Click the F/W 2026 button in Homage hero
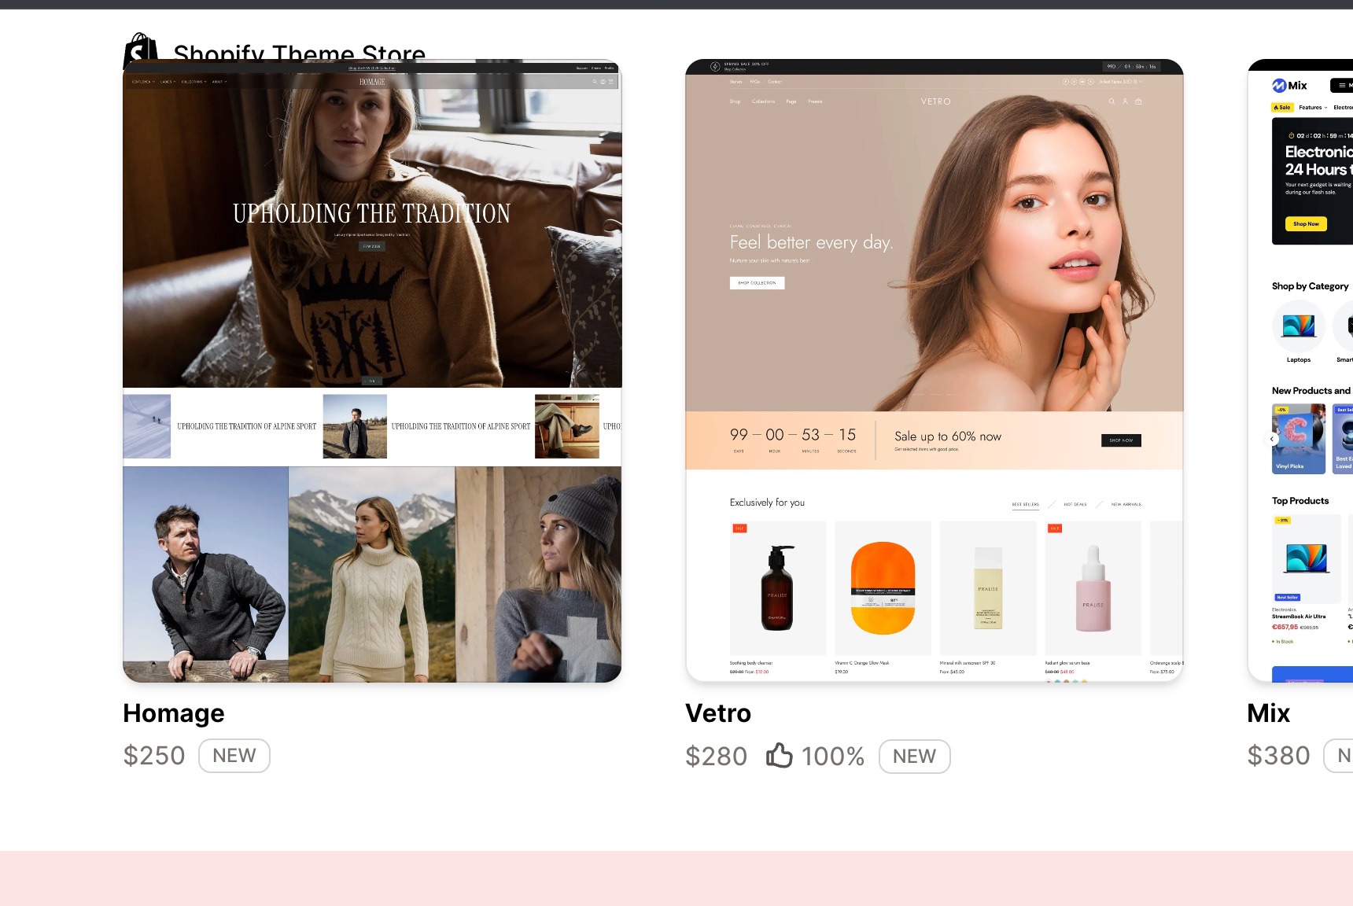This screenshot has width=1353, height=906. [x=371, y=246]
